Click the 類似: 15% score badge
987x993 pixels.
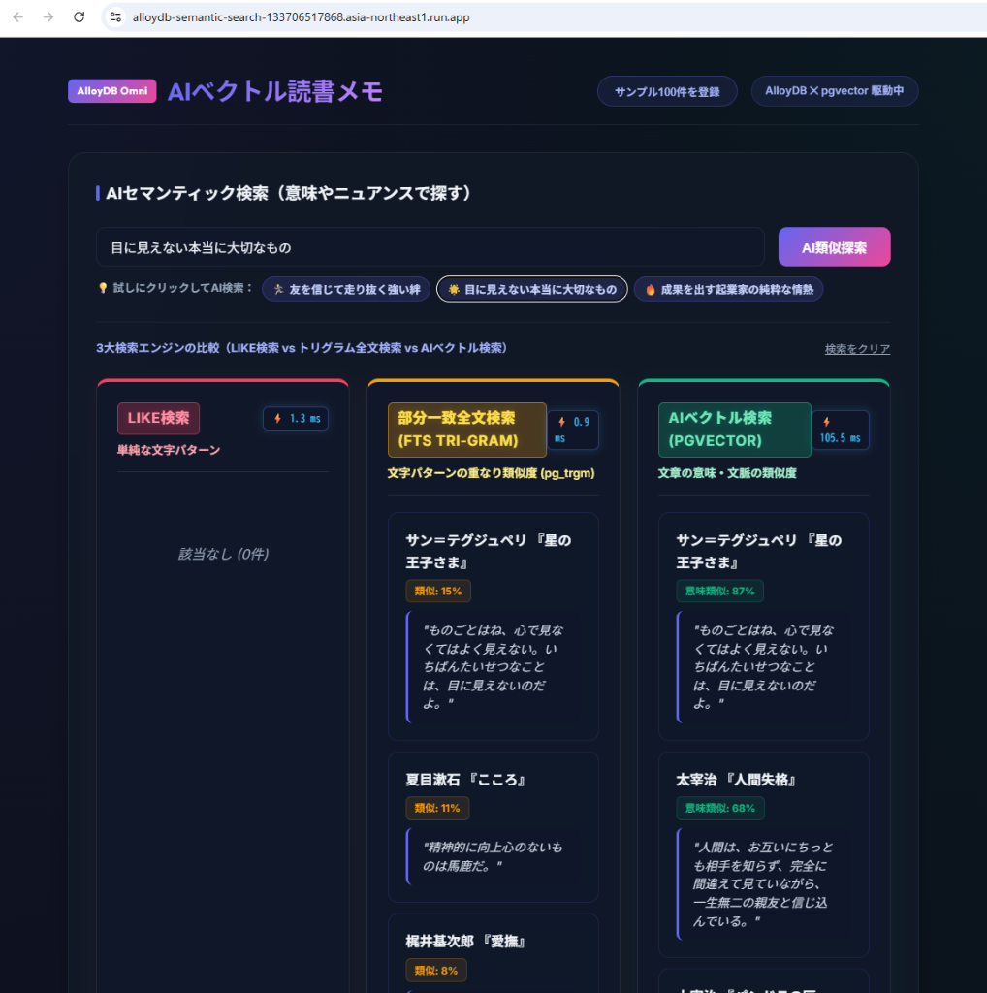tap(438, 591)
